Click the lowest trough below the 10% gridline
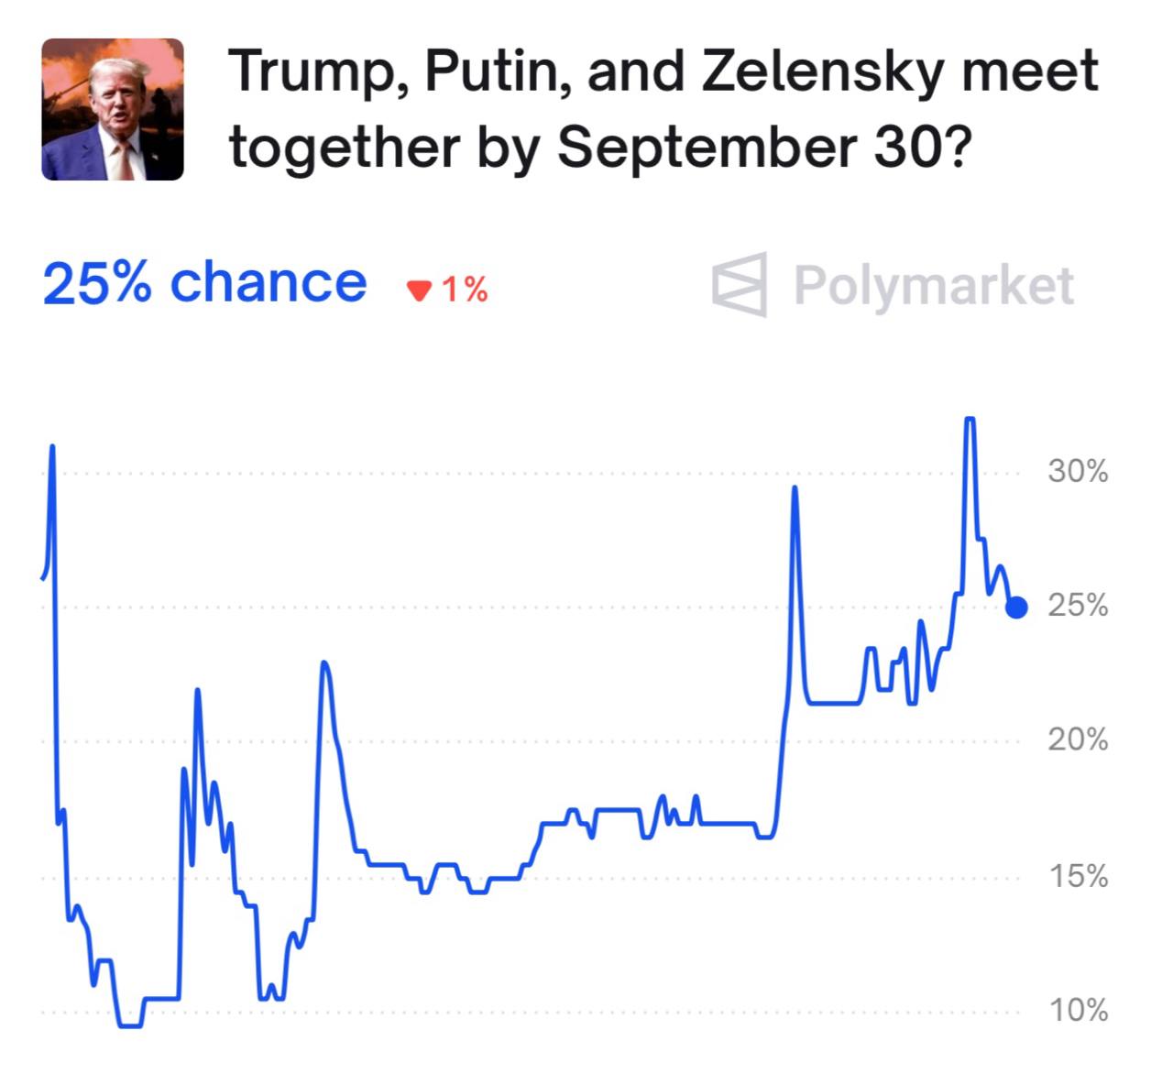This screenshot has width=1173, height=1073. 130,1026
